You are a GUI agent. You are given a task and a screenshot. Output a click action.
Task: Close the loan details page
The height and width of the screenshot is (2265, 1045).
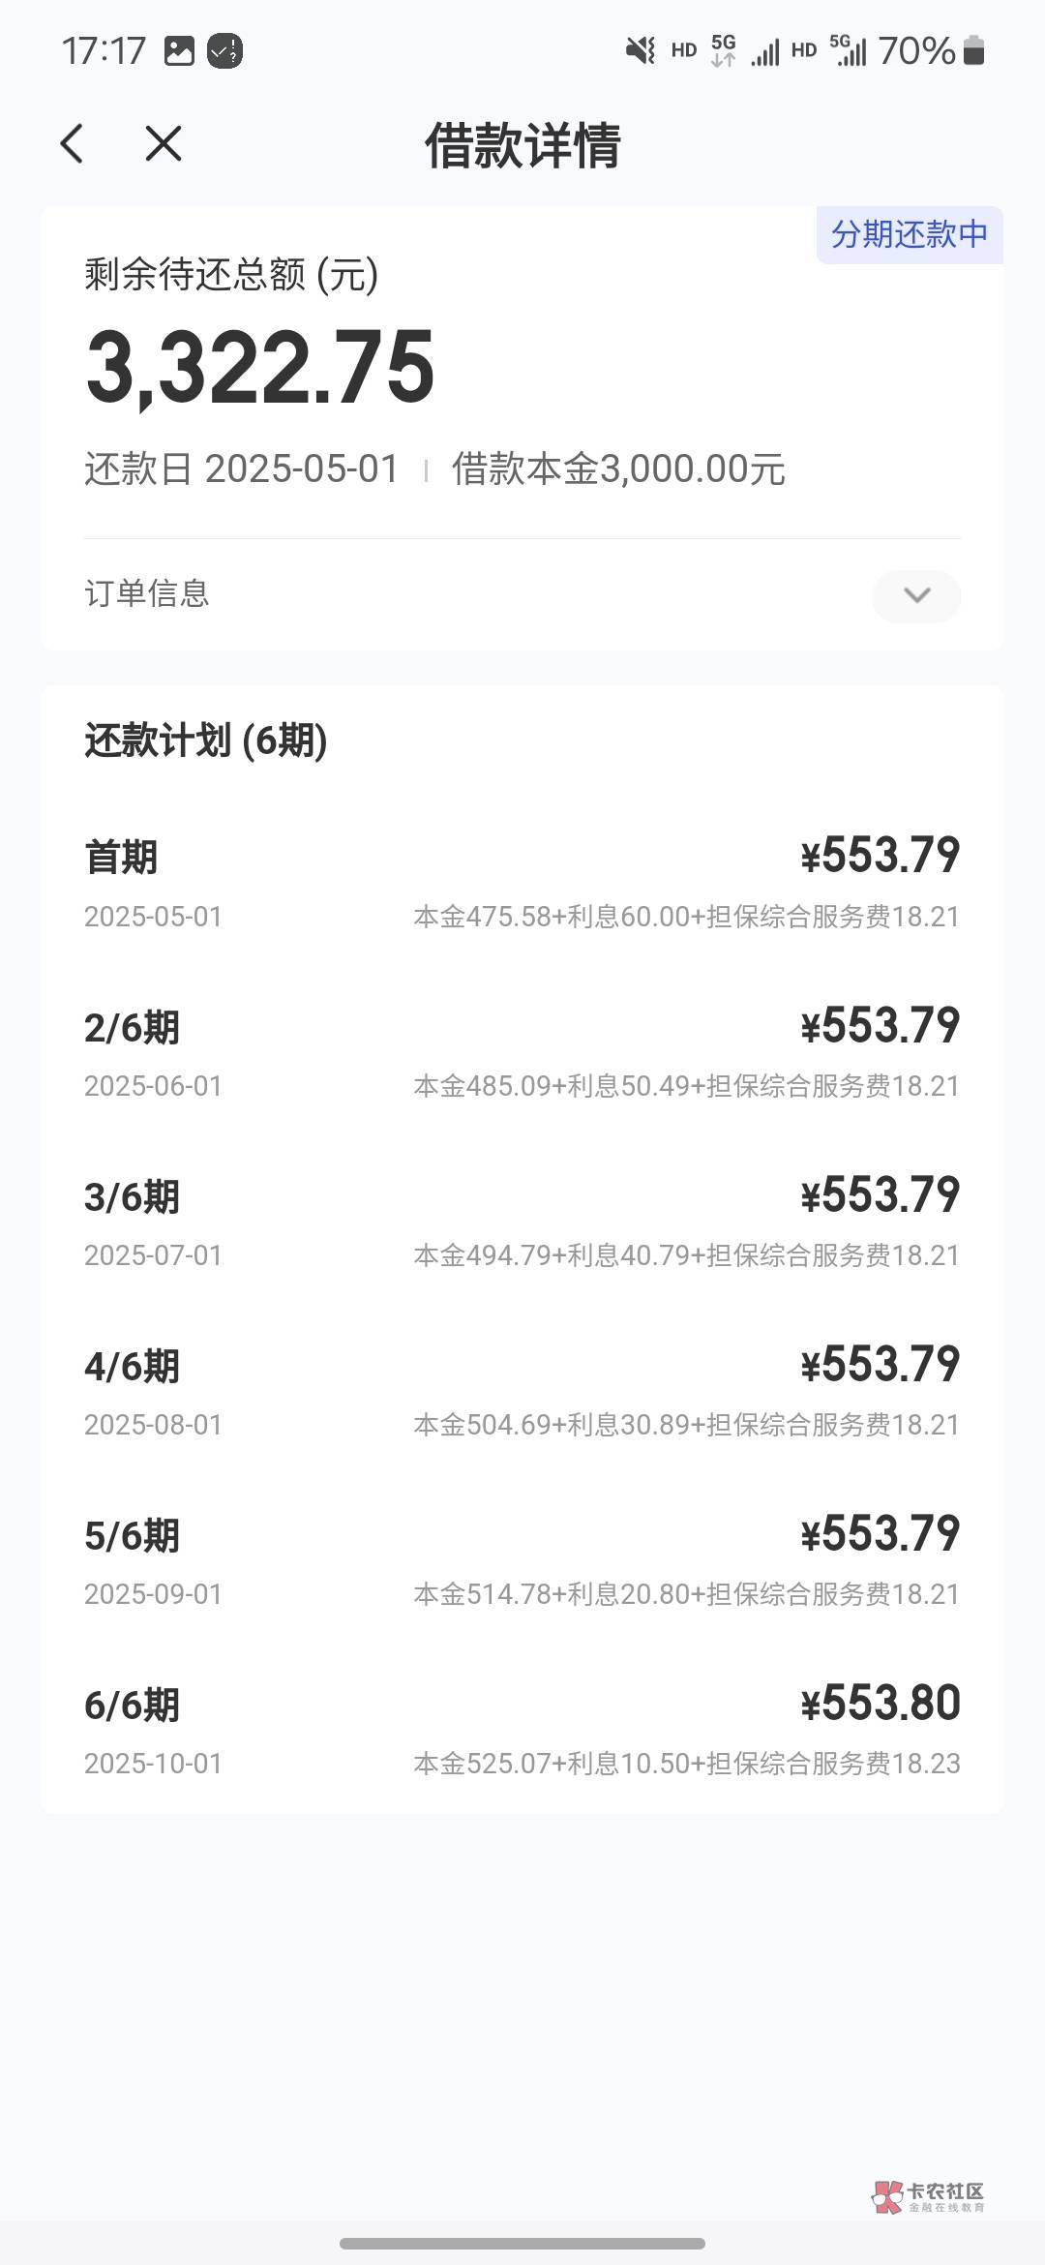click(163, 144)
